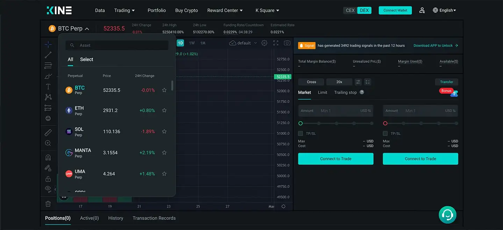Expand the English language dropdown

[444, 10]
